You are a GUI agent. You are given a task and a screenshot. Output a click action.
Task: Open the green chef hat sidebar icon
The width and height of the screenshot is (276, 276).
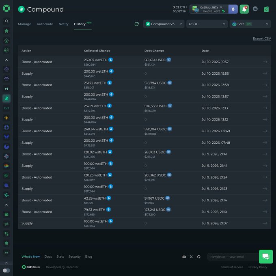[x=6, y=244]
